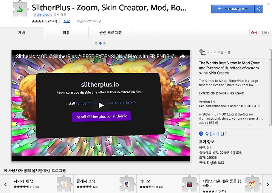The image size is (272, 193).
Task: Click the 이 사용자가 함께 설치한 확장 프로그램 heading
Action: tap(35, 171)
